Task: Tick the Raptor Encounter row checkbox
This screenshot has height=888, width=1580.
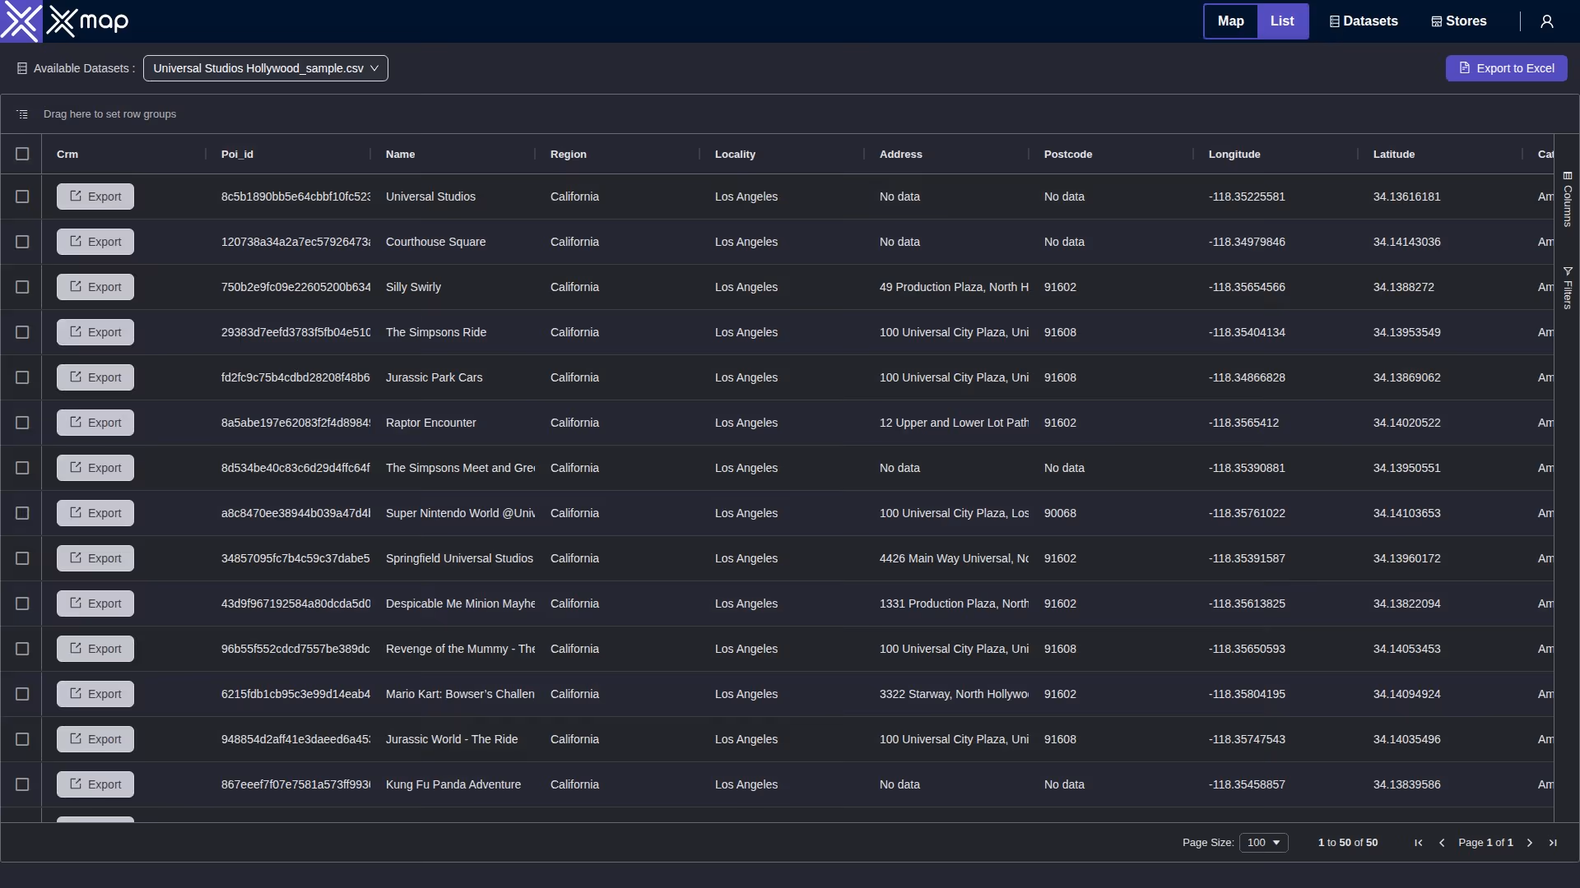Action: coord(22,423)
